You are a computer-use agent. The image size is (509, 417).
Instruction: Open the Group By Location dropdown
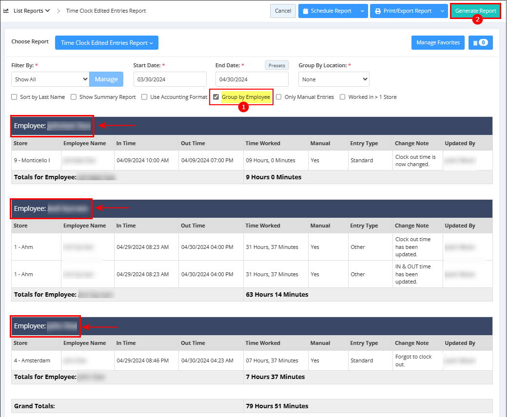click(x=333, y=79)
